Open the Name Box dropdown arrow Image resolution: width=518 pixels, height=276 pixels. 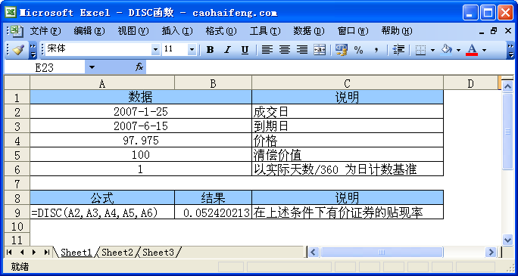pyautogui.click(x=92, y=67)
